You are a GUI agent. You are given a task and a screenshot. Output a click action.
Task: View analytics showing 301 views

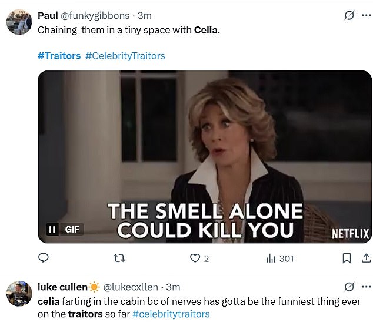(280, 258)
